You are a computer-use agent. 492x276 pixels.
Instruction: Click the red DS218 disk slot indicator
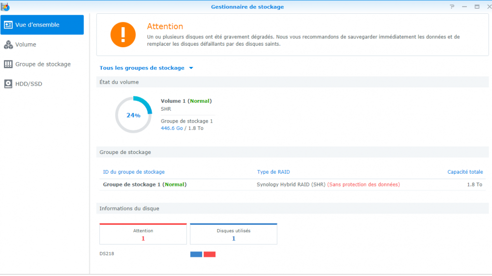click(x=210, y=254)
